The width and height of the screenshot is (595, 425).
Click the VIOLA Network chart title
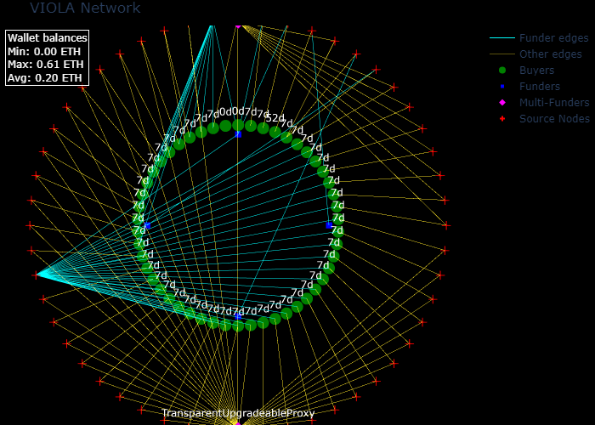click(x=85, y=8)
